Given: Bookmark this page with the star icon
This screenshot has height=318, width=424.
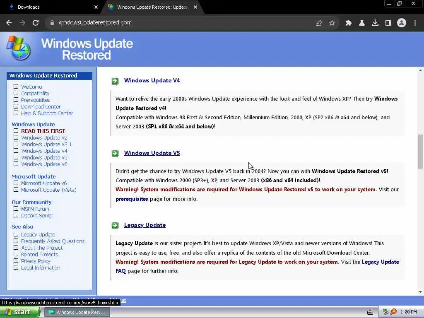Looking at the screenshot, I should [332, 23].
